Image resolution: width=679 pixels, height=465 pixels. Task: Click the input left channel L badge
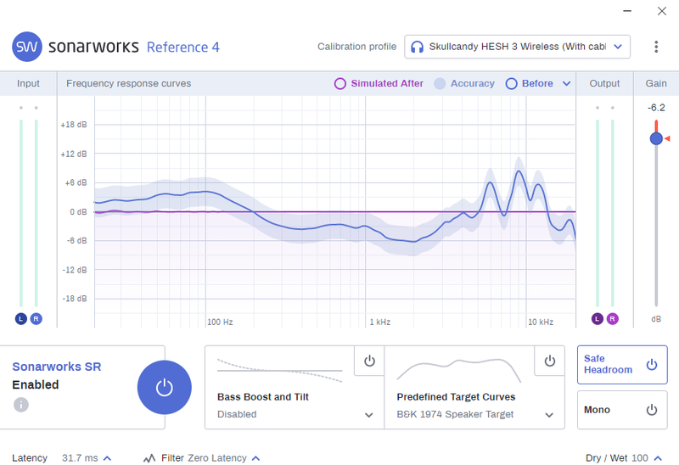pos(20,319)
